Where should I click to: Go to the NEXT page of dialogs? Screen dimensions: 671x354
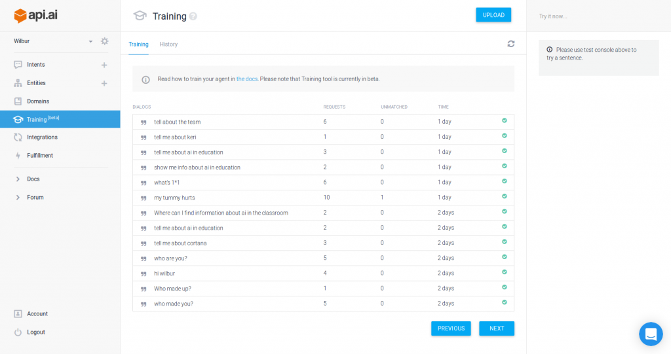pyautogui.click(x=496, y=328)
